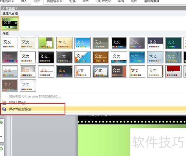Apply the brown-orange theme thumbnail

click(x=101, y=57)
